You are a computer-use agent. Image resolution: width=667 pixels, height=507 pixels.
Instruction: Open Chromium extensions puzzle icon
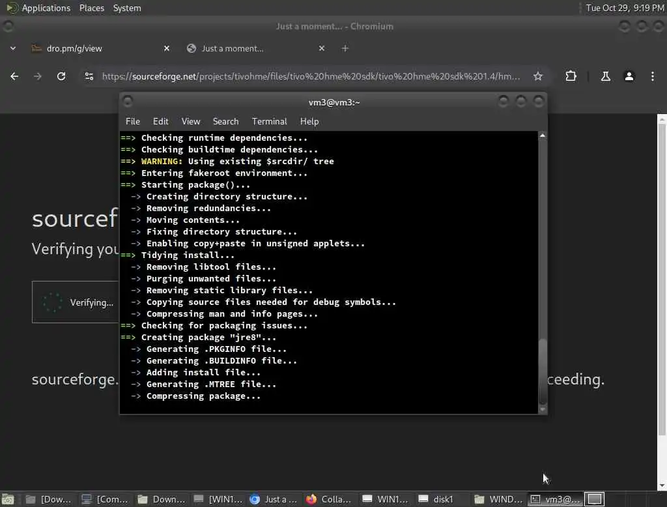tap(571, 76)
